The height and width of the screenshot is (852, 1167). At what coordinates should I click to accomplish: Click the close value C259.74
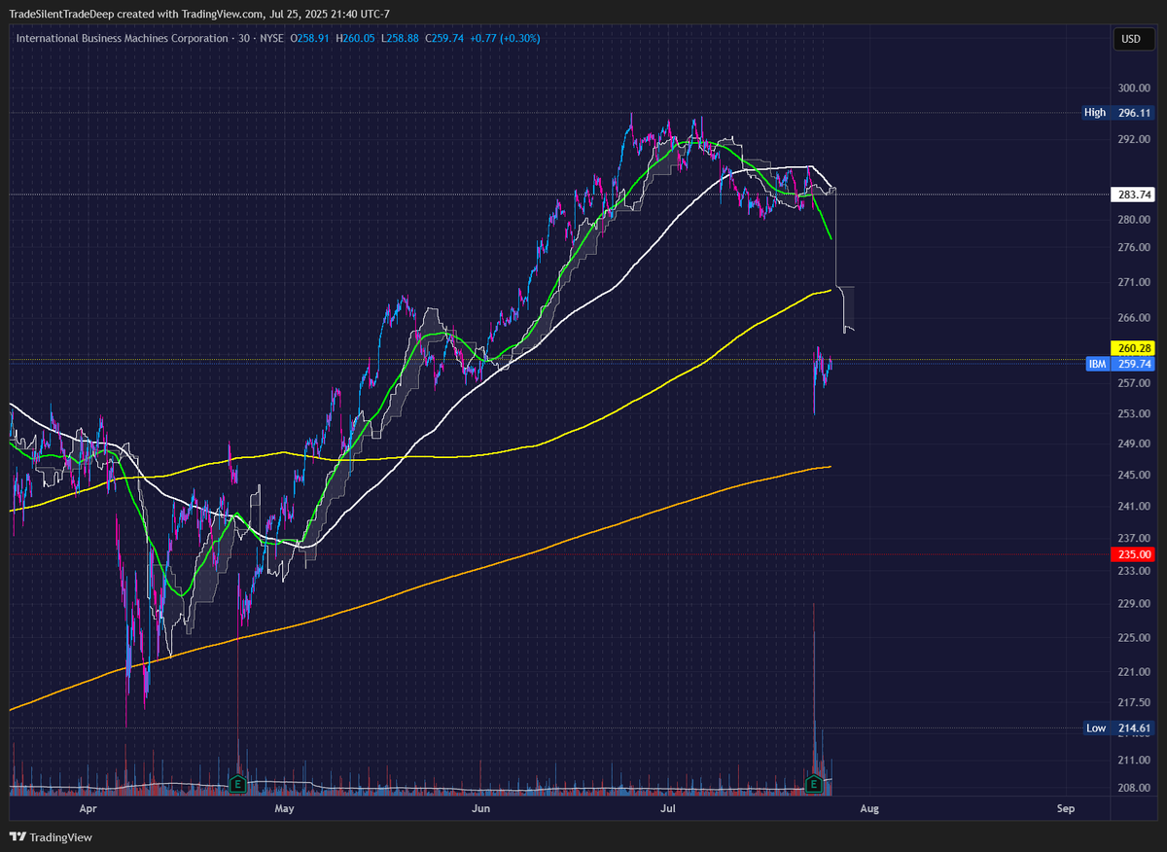tap(445, 38)
